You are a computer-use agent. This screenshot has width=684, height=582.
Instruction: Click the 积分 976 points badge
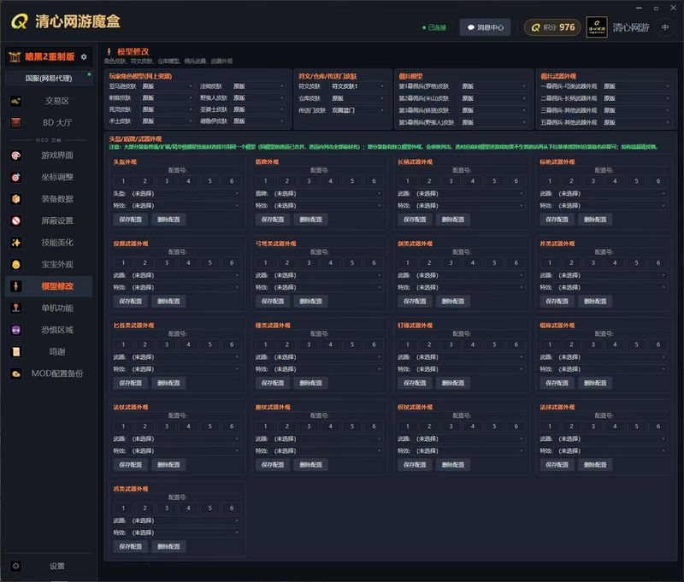coord(552,27)
